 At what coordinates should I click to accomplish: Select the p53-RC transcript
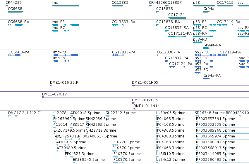(x=205, y=31)
